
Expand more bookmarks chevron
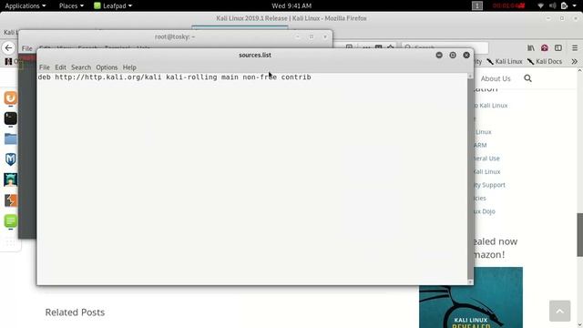click(x=575, y=61)
